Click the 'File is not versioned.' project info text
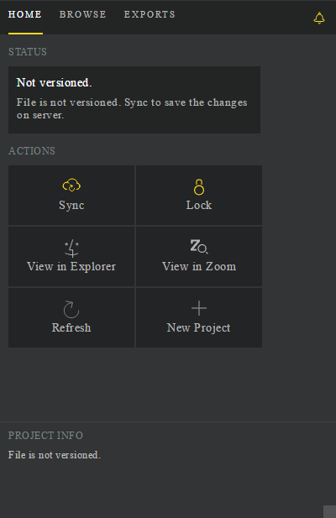This screenshot has width=336, height=518. (x=55, y=455)
